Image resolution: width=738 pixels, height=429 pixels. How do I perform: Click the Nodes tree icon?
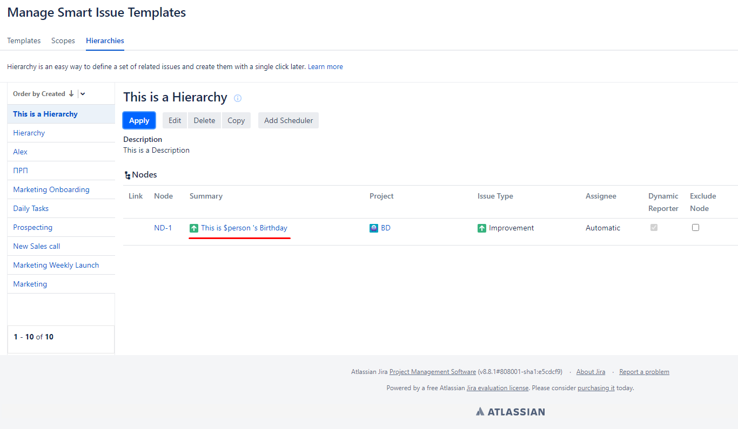(127, 175)
